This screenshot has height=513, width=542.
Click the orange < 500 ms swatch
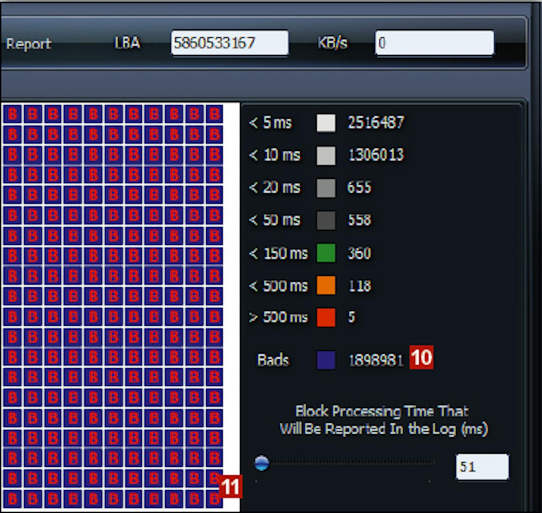326,285
